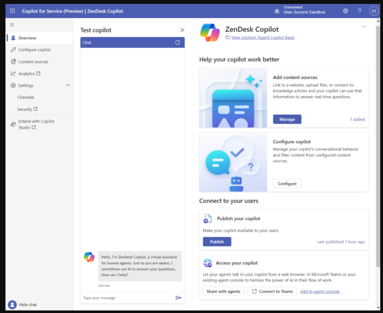Click the environment icon beside Dian Second Sandbox
The width and height of the screenshot is (383, 313).
[x=277, y=11]
